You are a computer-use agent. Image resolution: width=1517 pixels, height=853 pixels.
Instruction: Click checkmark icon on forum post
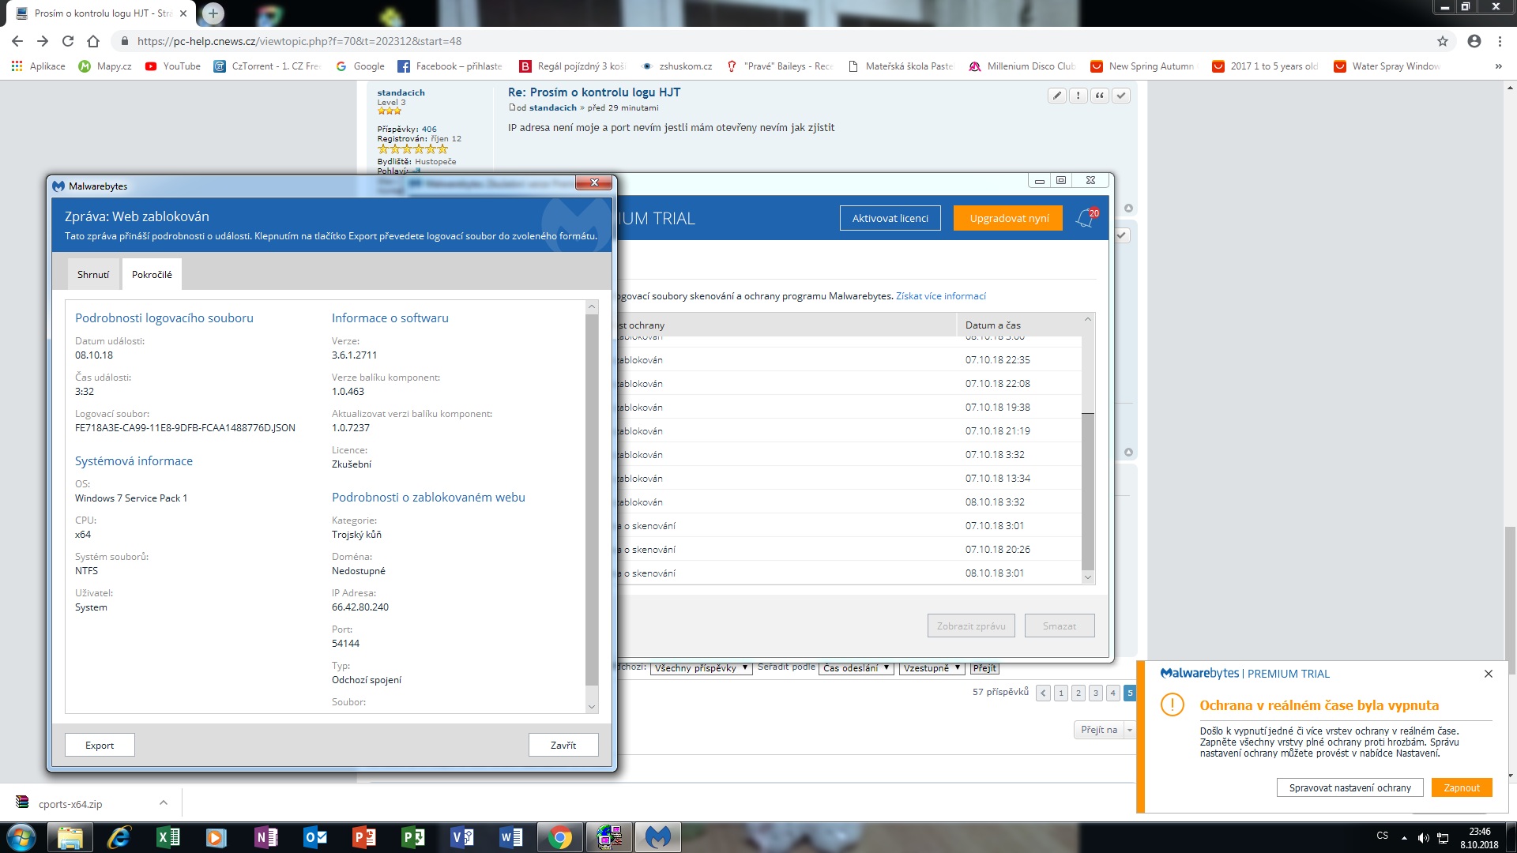click(x=1120, y=96)
